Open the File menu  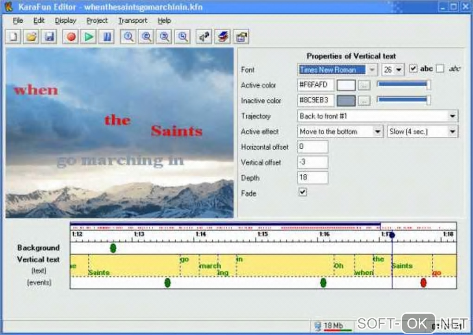point(18,20)
